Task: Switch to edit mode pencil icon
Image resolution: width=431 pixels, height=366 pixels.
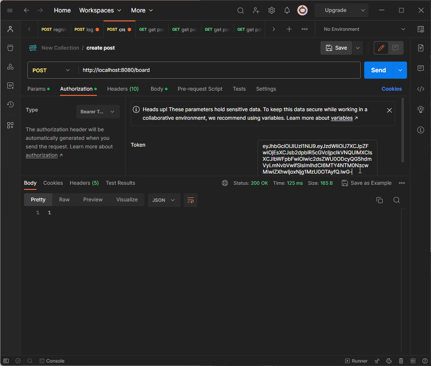Action: tap(381, 48)
